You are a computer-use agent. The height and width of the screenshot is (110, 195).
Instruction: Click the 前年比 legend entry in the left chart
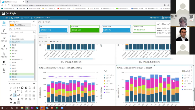click(107, 92)
